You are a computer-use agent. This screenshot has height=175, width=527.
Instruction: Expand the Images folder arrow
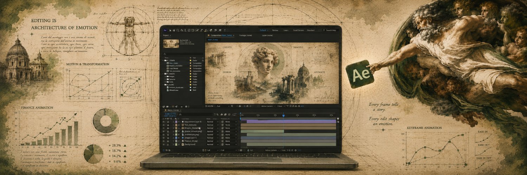click(165, 77)
